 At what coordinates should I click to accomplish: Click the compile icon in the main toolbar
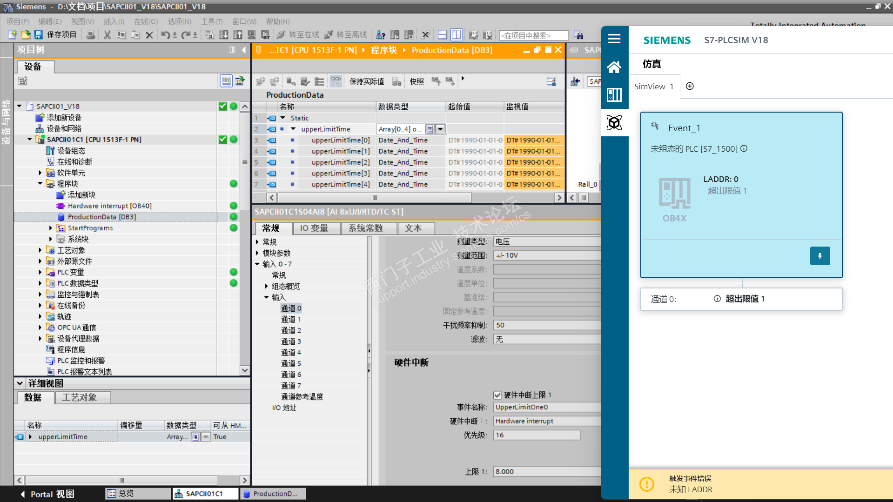coord(210,35)
